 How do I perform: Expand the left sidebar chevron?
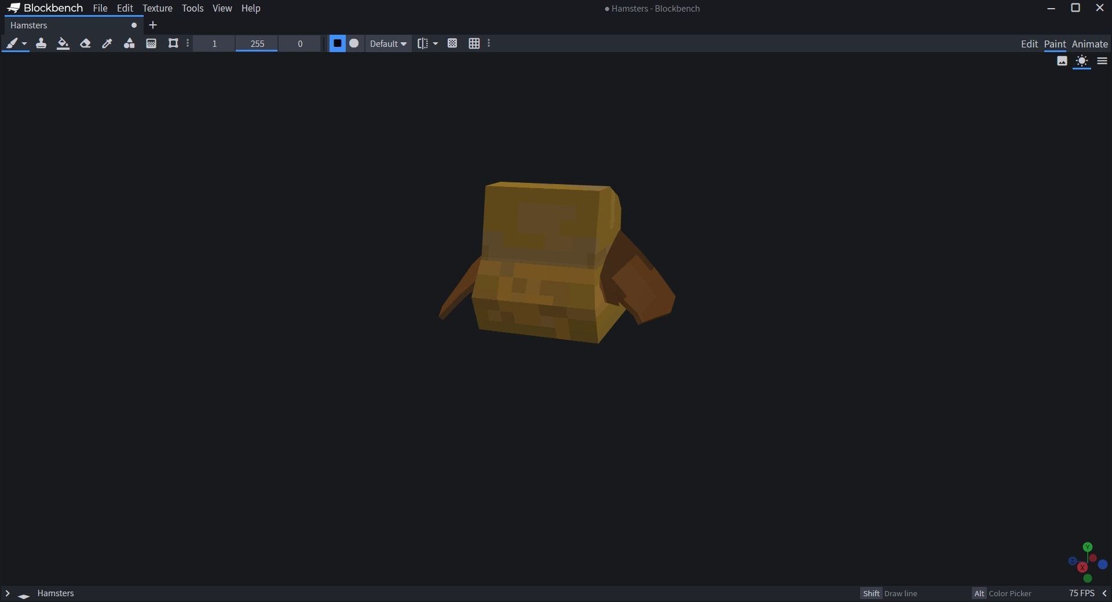tap(8, 593)
